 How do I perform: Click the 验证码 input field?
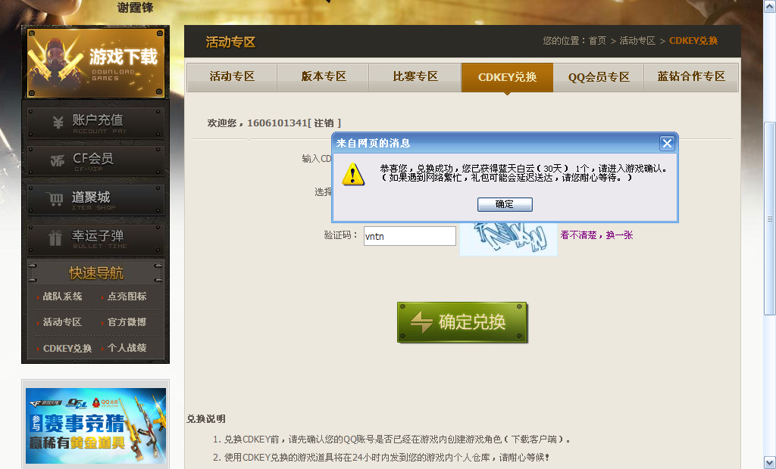coord(410,236)
